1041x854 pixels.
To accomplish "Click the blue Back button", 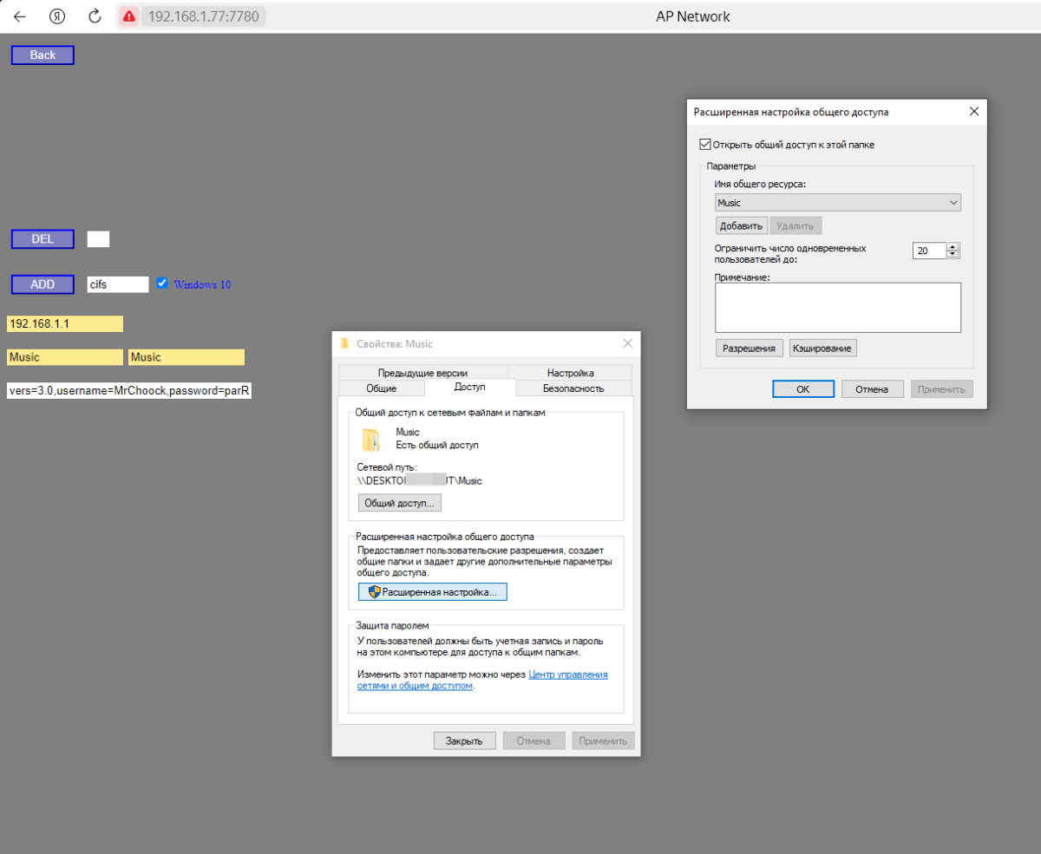I will point(43,55).
